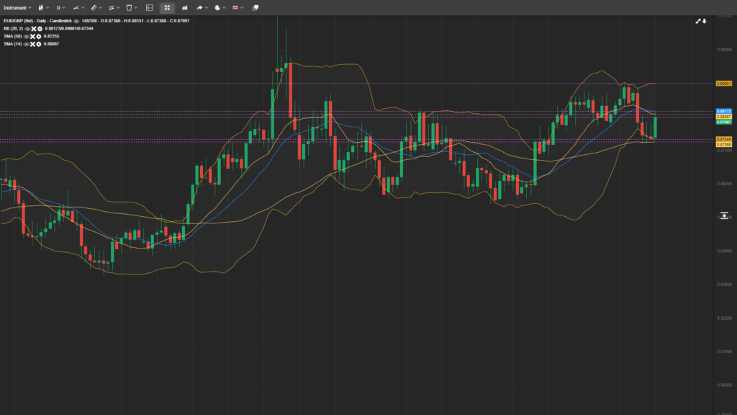737x415 pixels.
Task: Click the 0.86000 price axis value
Action: pos(724,184)
